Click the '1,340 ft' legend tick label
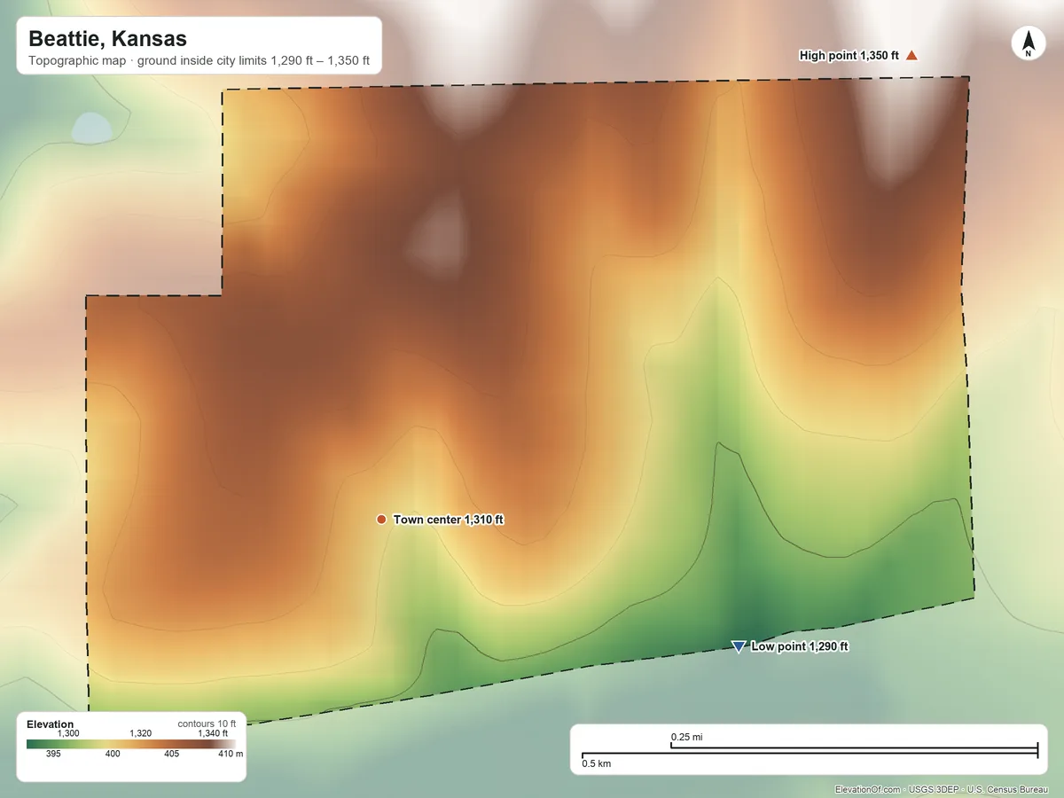The height and width of the screenshot is (798, 1064). pyautogui.click(x=213, y=733)
